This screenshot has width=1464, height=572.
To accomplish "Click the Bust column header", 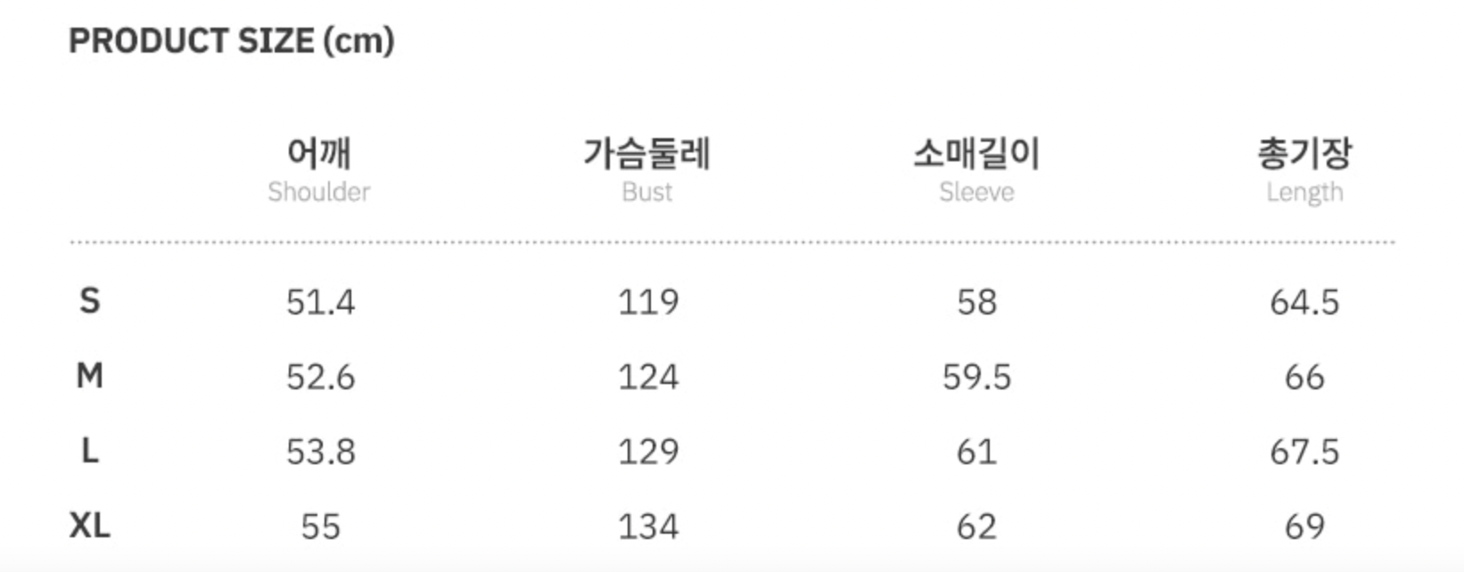I will [x=647, y=169].
